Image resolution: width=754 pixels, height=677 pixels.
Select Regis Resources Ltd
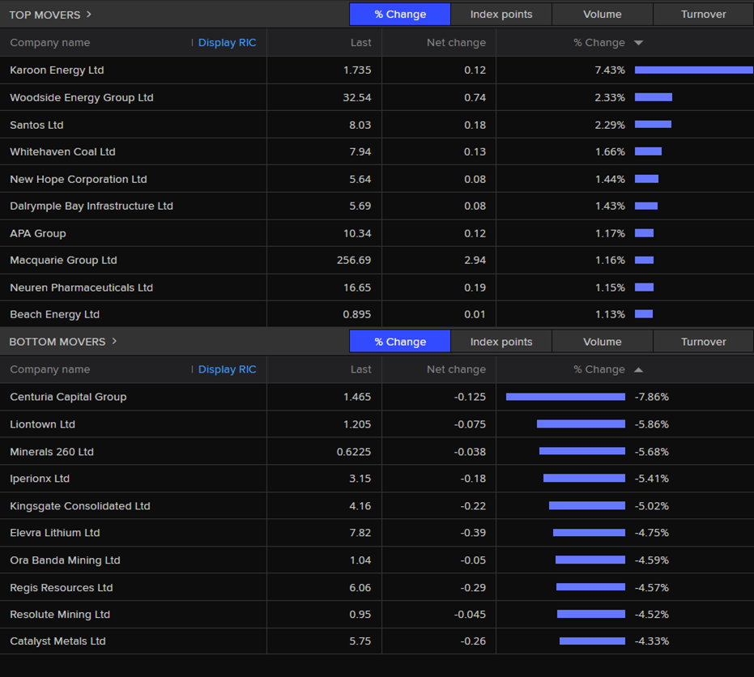(x=61, y=588)
